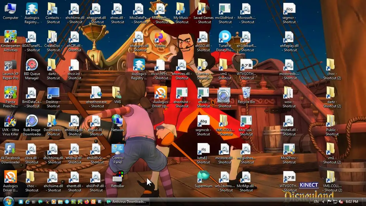Open the RetroBar desktop icon
The image size is (366, 206).
[x=118, y=180]
